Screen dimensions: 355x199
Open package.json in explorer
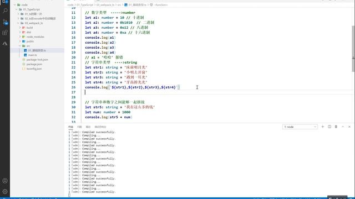tap(34, 64)
